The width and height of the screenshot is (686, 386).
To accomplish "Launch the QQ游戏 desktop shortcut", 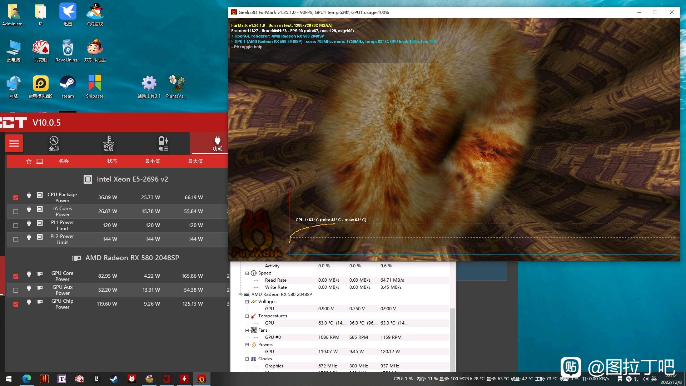I will 95,15.
